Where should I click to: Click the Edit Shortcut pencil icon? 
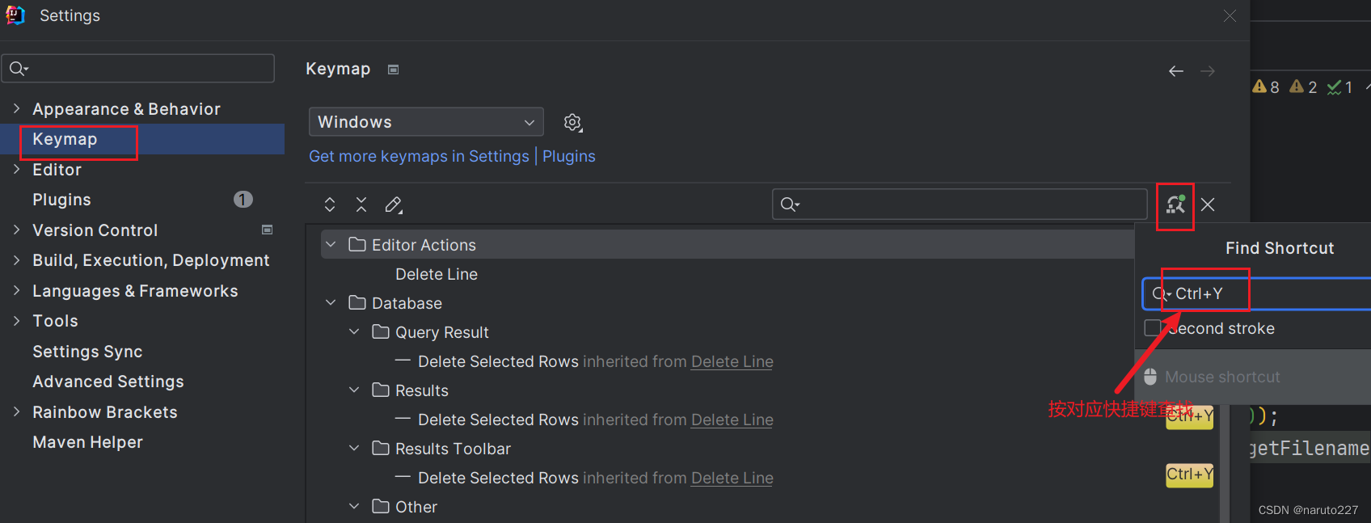click(x=394, y=205)
